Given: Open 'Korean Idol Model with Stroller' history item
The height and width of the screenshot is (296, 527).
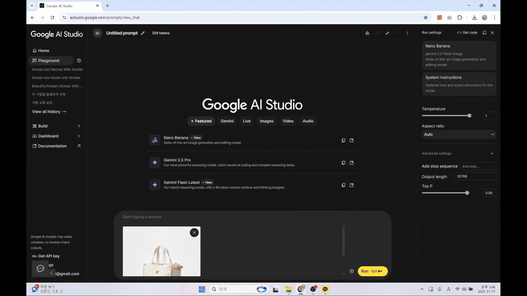Looking at the screenshot, I should 56,78.
